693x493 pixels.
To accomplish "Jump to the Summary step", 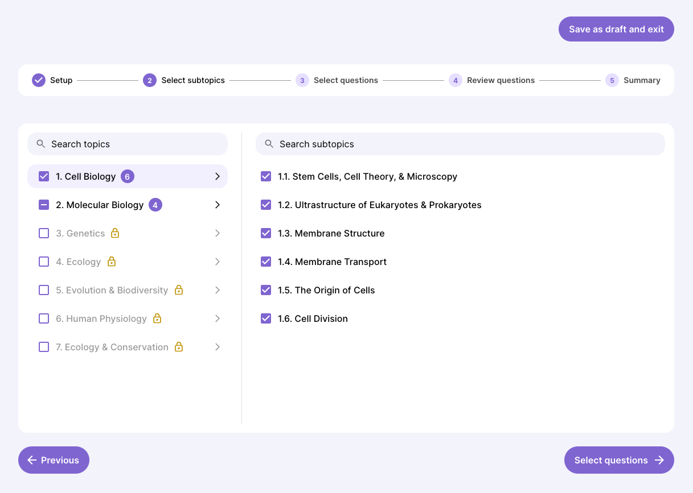I will (x=633, y=80).
